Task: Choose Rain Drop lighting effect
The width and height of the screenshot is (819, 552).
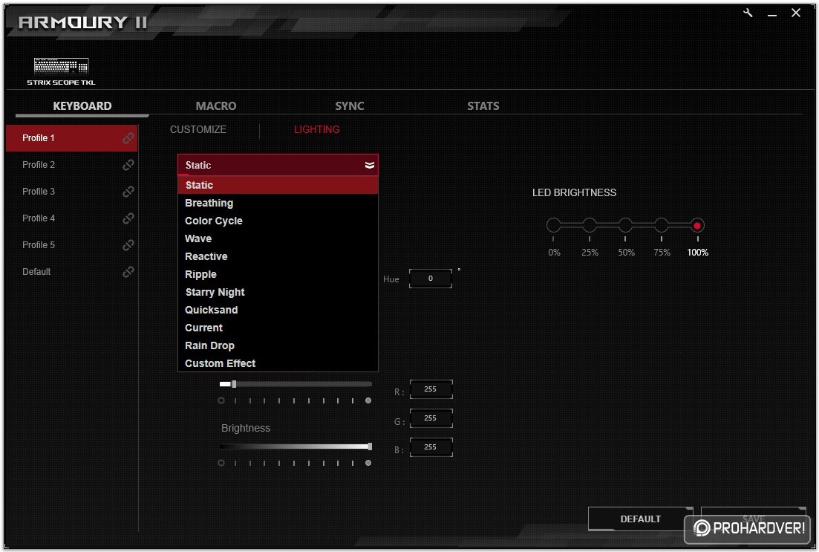Action: [x=278, y=345]
